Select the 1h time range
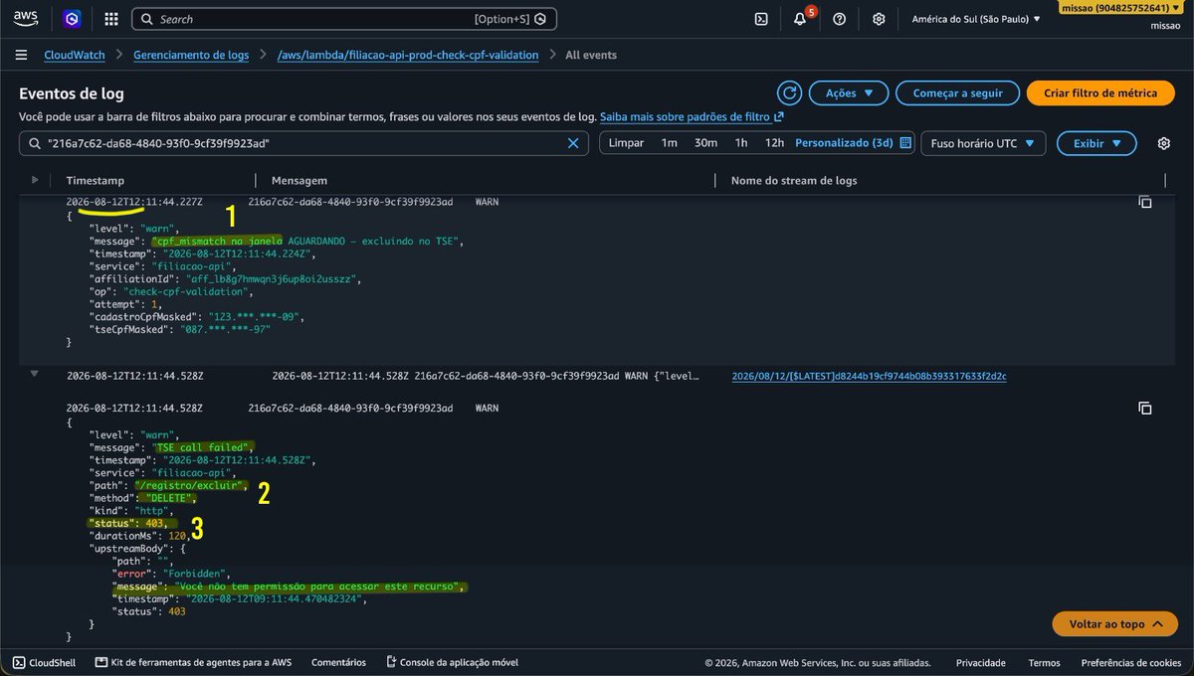 741,143
